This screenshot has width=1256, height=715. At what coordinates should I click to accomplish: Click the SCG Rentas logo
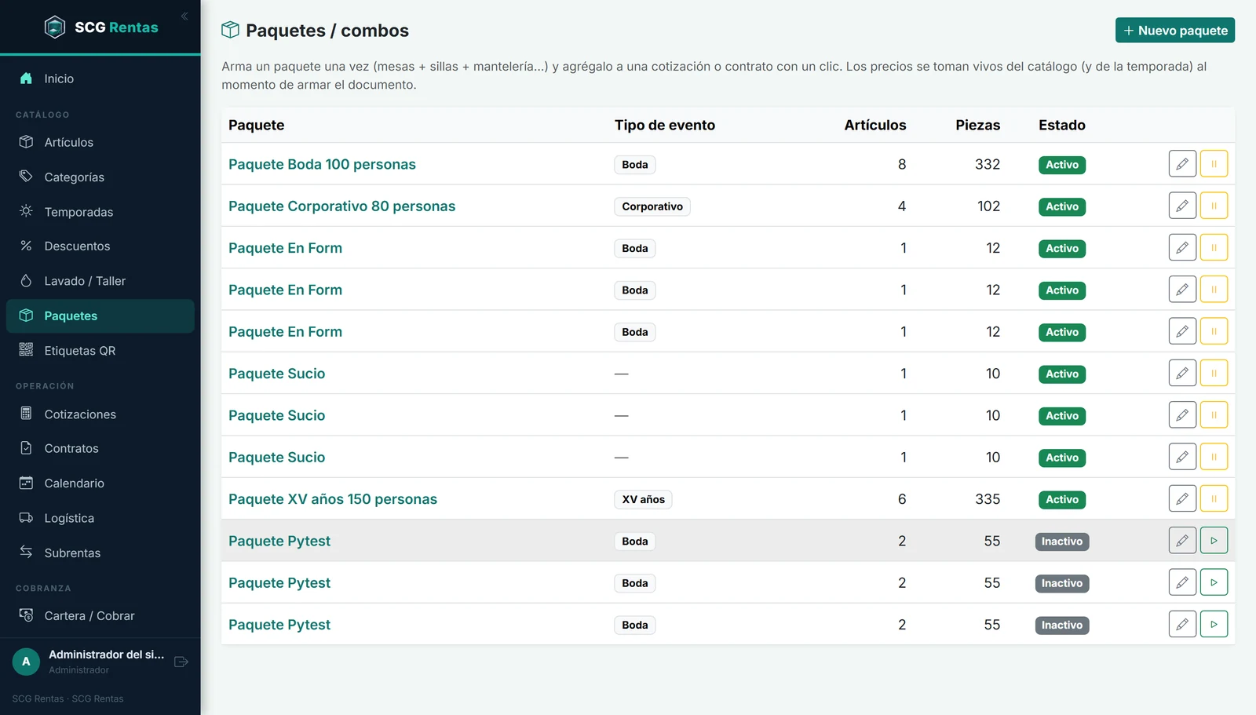[x=101, y=27]
